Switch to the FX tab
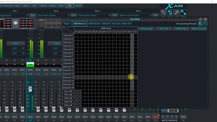This screenshot has width=217, height=122. (x=70, y=6)
